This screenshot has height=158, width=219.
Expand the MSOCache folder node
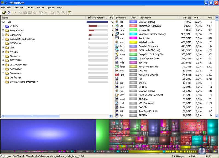[x=3, y=43]
